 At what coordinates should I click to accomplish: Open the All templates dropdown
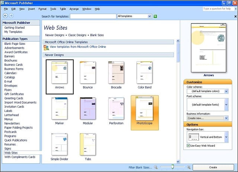149,16
